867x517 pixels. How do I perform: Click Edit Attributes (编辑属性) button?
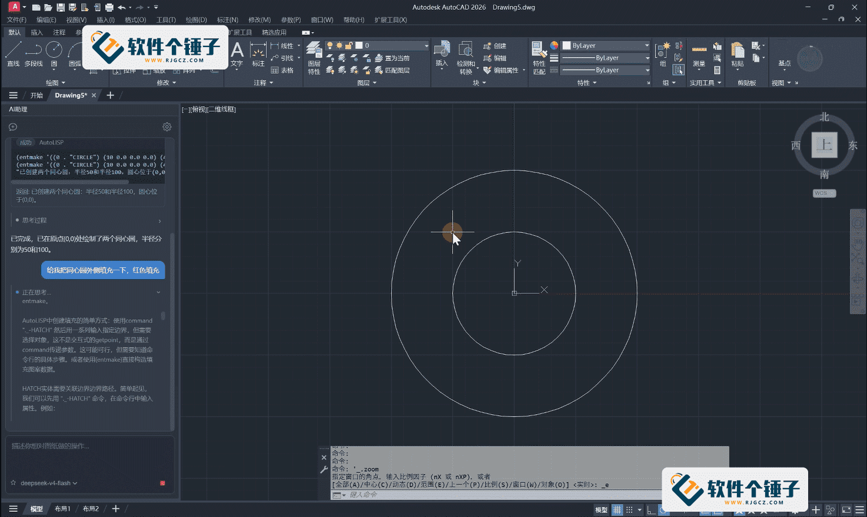coord(501,71)
